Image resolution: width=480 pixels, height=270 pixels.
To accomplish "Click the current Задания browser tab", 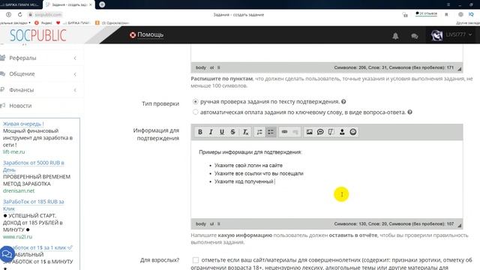I will [x=68, y=4].
